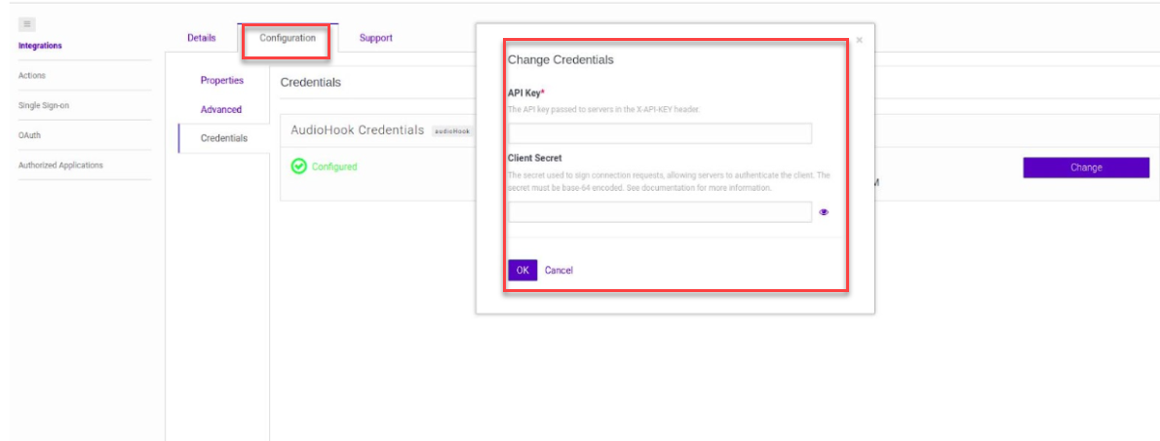Select the Credentials sub-tab
The width and height of the screenshot is (1160, 441).
point(223,138)
